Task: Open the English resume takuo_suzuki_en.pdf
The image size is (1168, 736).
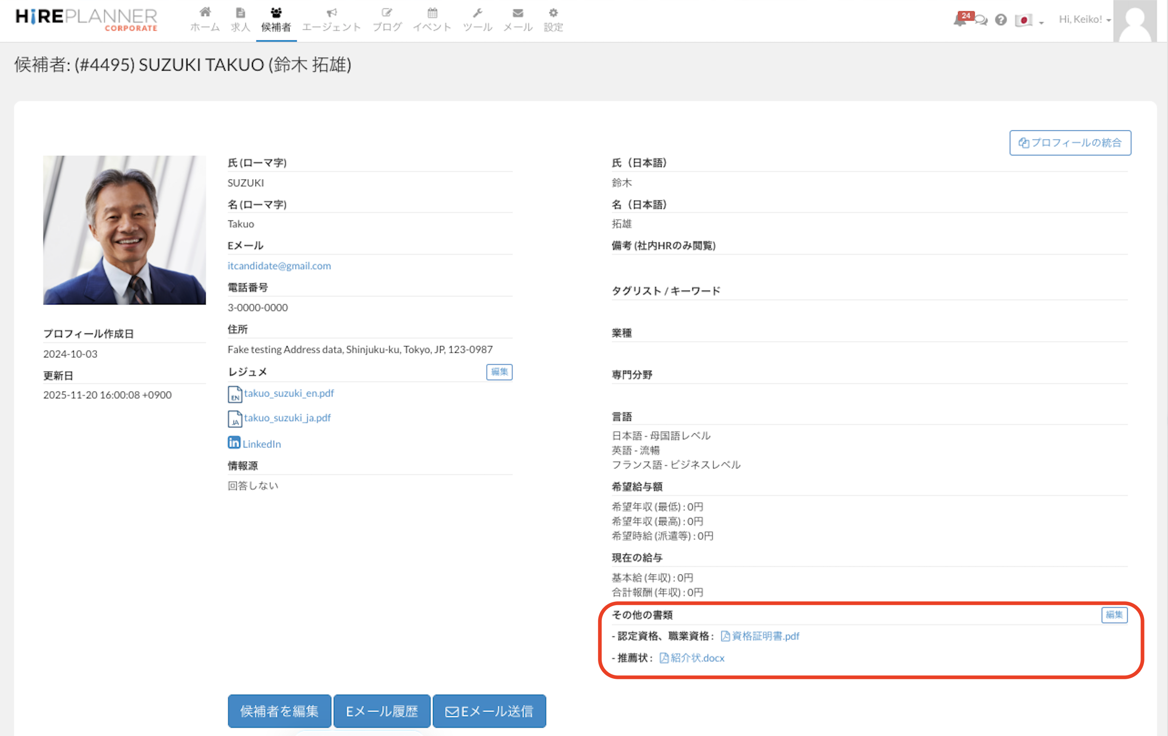Action: click(x=289, y=393)
